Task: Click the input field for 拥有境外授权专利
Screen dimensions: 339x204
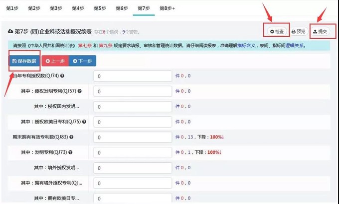Action: click(133, 183)
